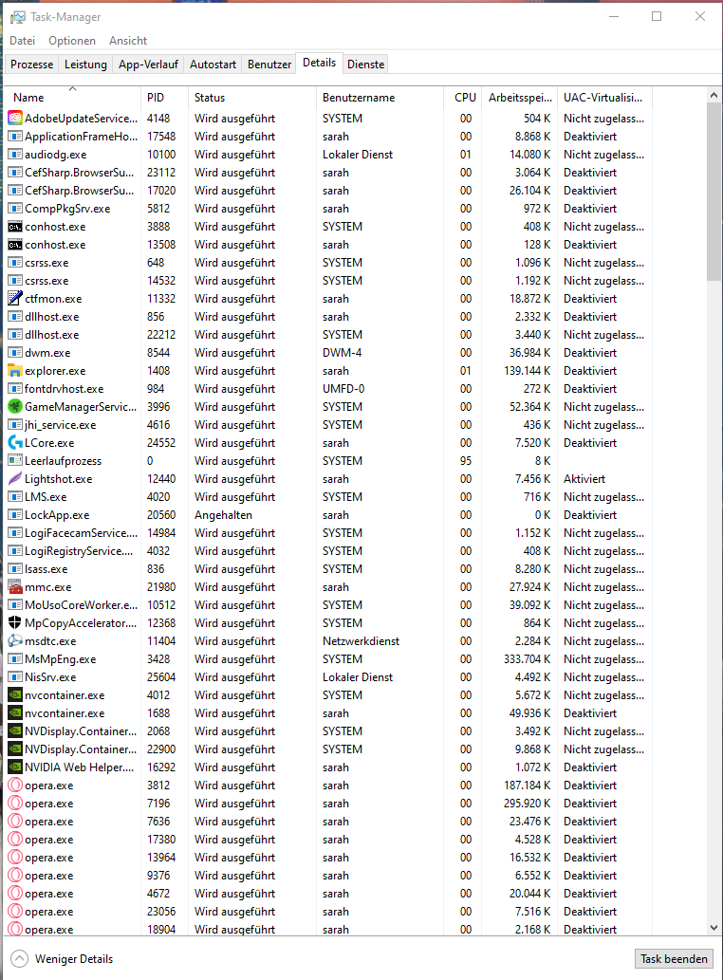Click the audiodg.exe icon
Viewport: 723px width, 980px height.
pos(15,155)
